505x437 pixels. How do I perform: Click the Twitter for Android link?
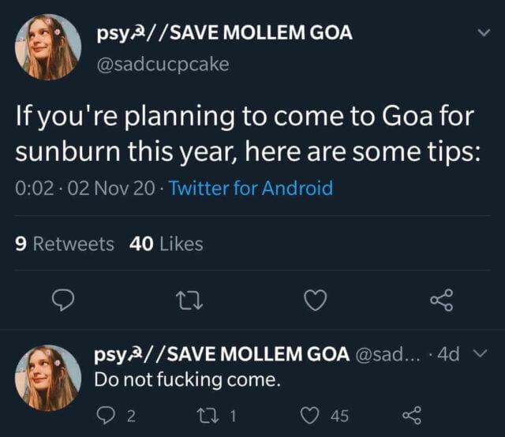(x=250, y=189)
